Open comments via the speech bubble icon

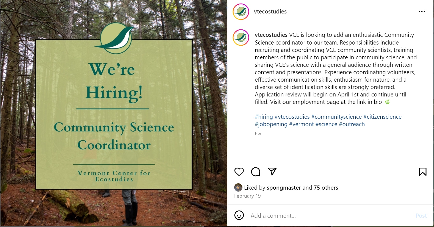click(x=256, y=172)
